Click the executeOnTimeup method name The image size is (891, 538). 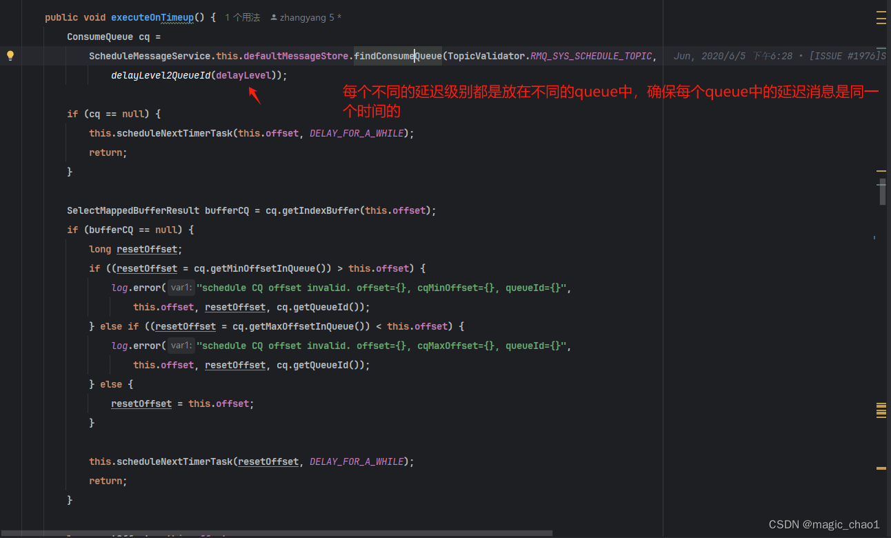coord(152,17)
